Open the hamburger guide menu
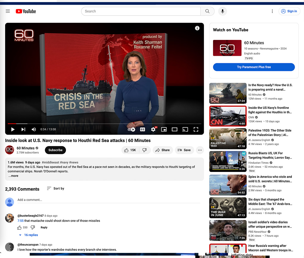 pyautogui.click(x=8, y=11)
